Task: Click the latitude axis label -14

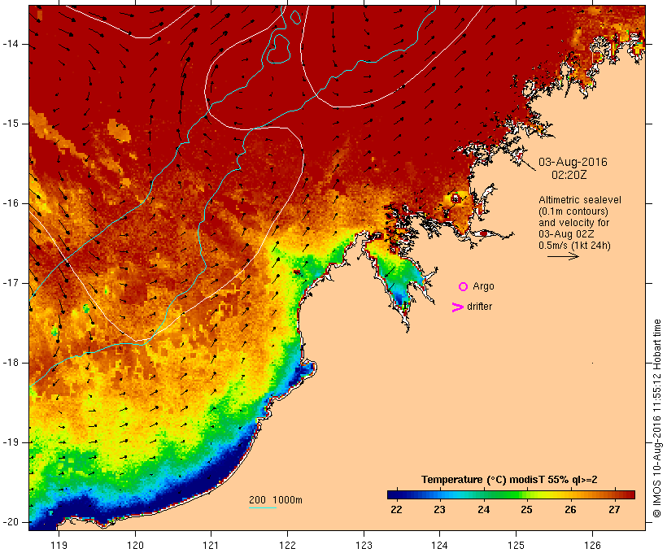Action: coord(11,44)
